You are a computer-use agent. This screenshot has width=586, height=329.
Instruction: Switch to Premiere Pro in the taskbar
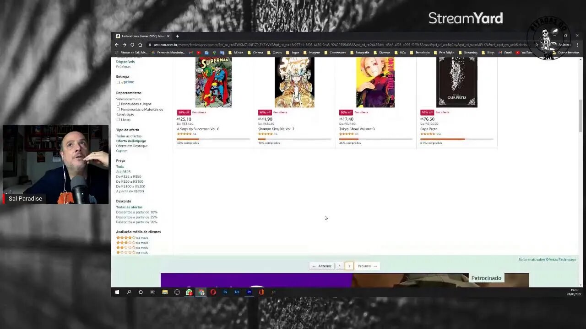[249, 292]
